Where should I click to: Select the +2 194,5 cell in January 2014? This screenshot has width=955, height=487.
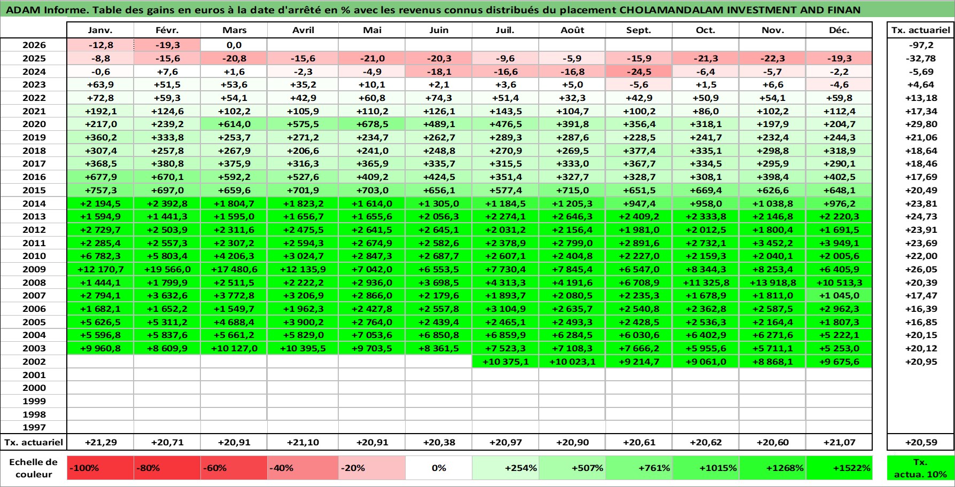[100, 203]
